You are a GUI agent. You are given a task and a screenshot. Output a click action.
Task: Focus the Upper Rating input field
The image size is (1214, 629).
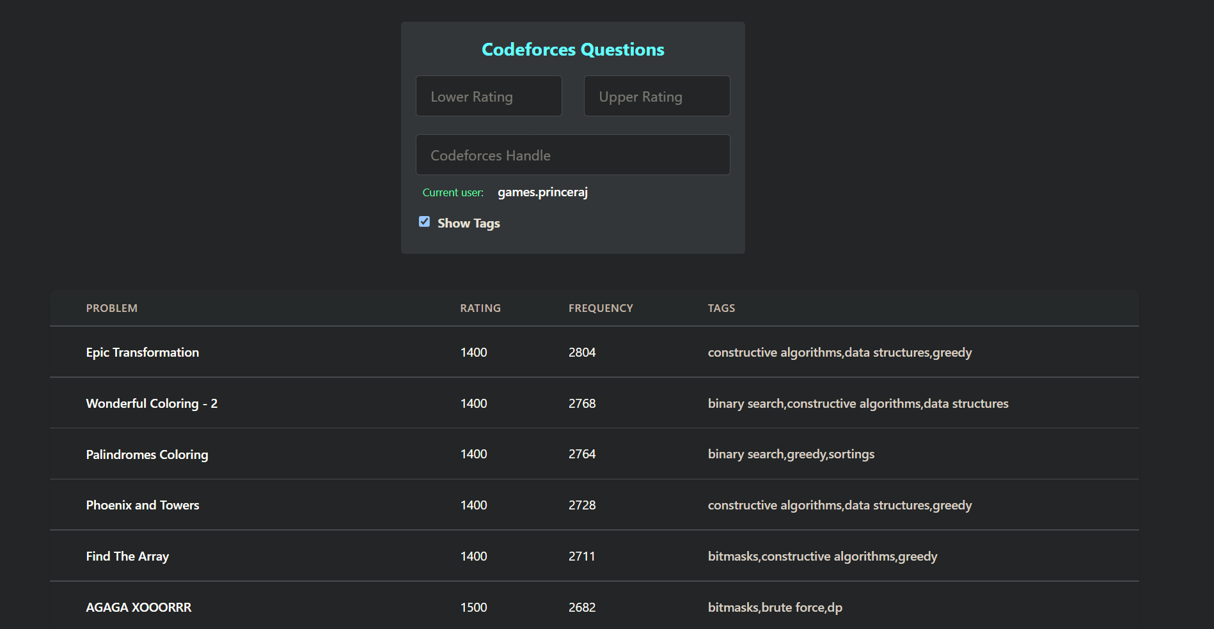656,97
